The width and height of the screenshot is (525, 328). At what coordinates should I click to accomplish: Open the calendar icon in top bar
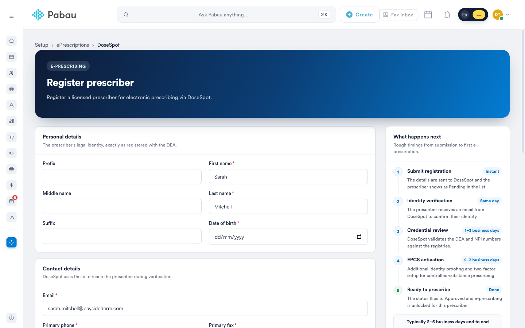click(428, 15)
